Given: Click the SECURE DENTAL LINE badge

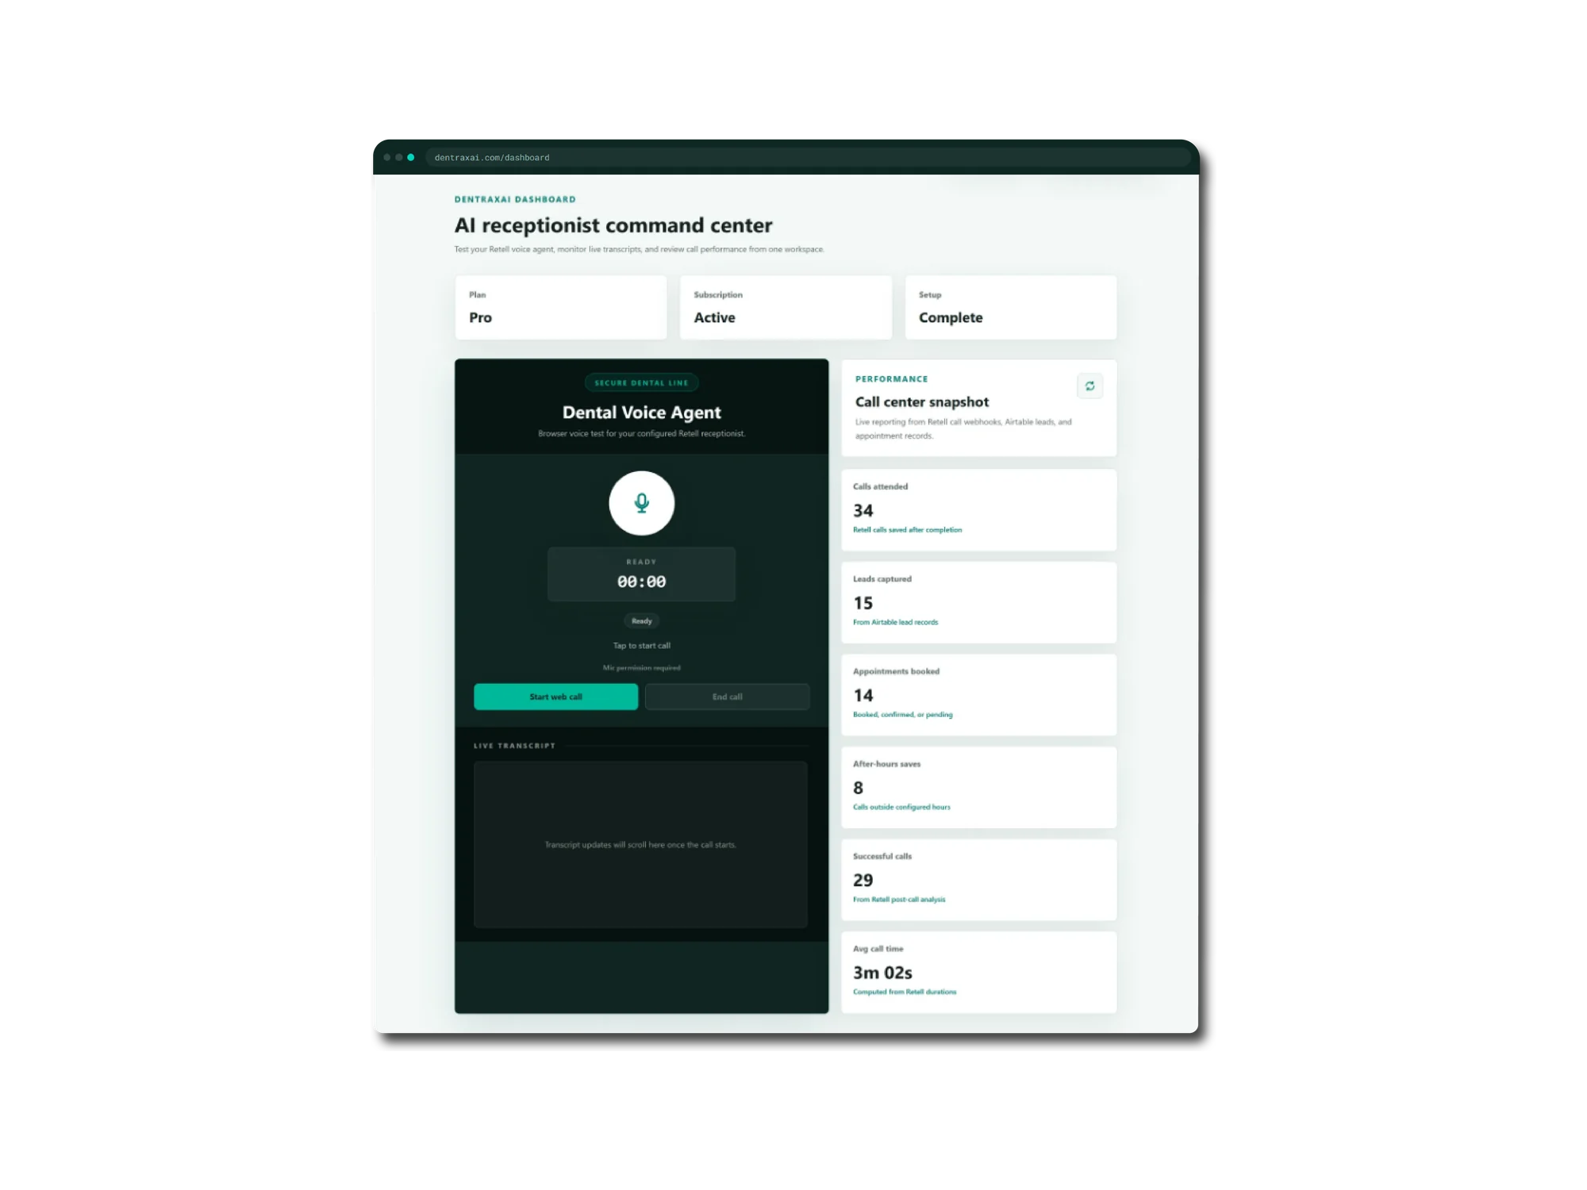Looking at the screenshot, I should point(641,382).
